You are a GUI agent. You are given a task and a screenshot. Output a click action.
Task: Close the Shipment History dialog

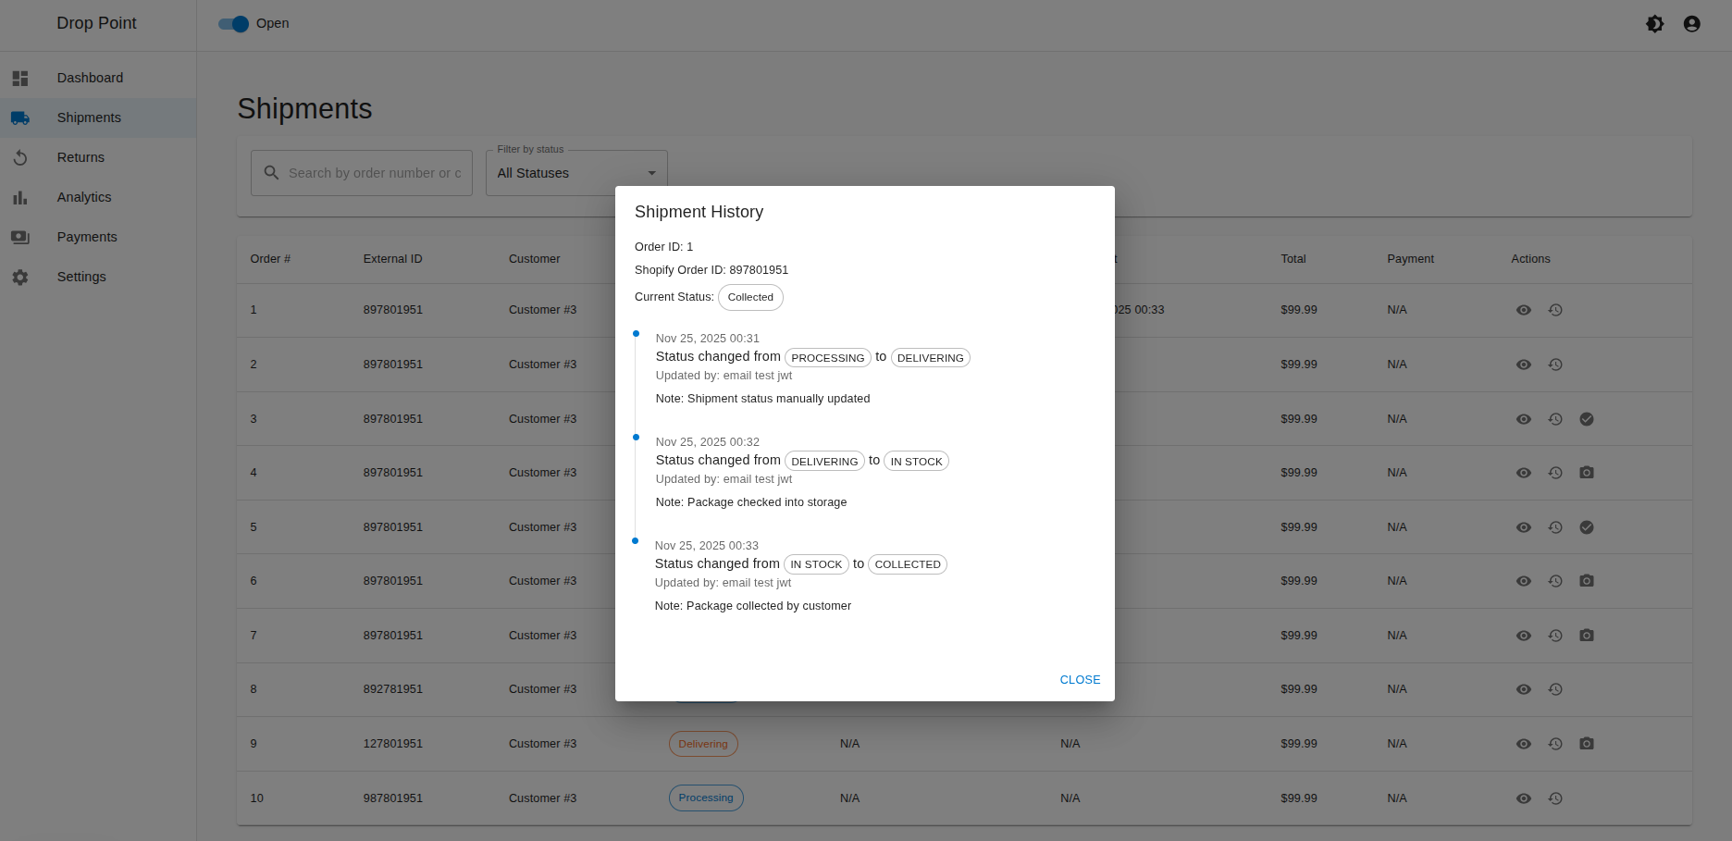click(1080, 679)
